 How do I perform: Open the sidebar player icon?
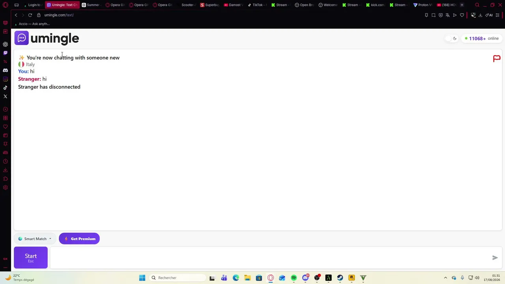[5, 109]
